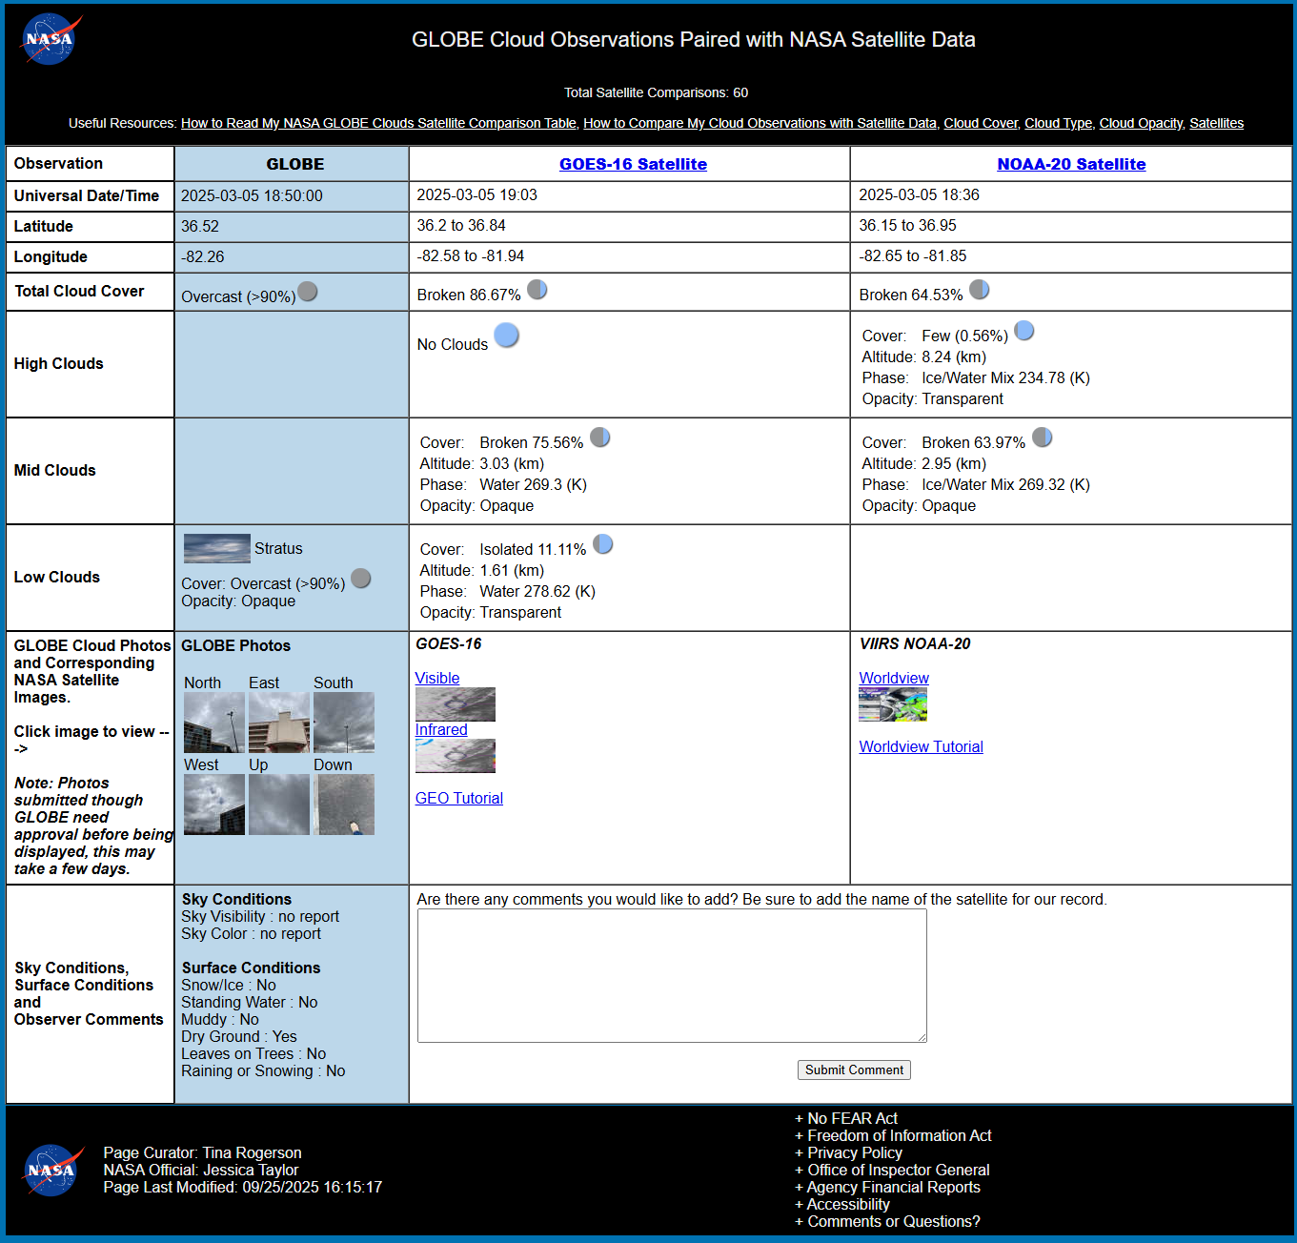
Task: Open the Down GLOBE photo
Action: (344, 805)
